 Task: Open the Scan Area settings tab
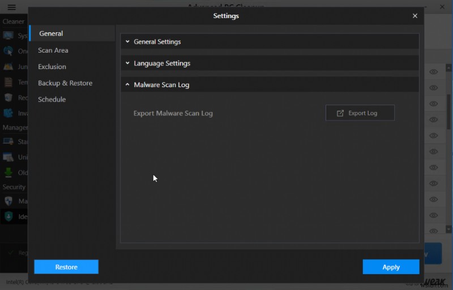(53, 50)
